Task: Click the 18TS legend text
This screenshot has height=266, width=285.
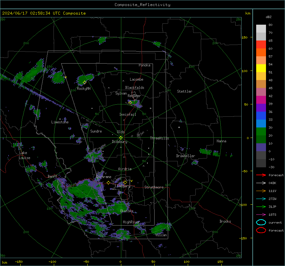Action: click(272, 215)
